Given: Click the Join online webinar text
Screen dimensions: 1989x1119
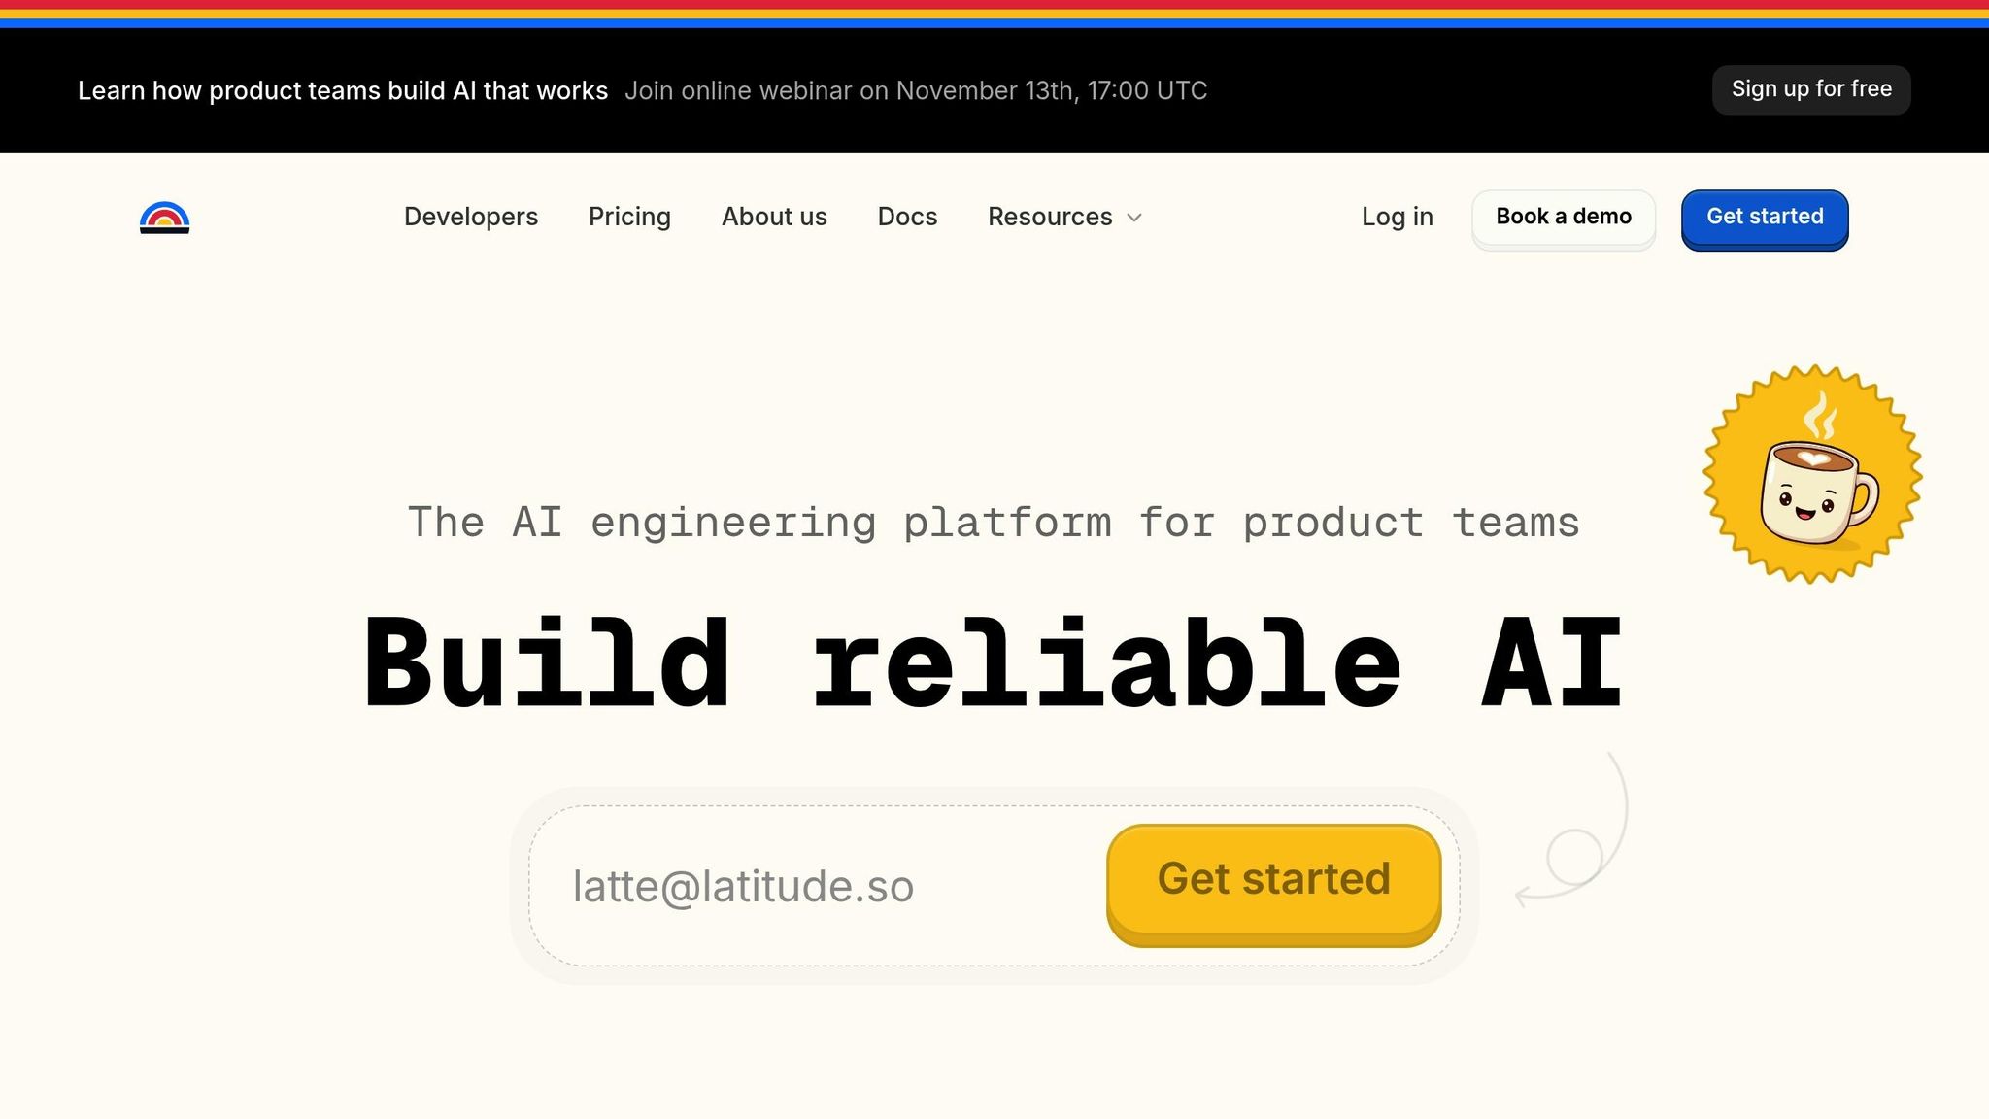Looking at the screenshot, I should [916, 90].
